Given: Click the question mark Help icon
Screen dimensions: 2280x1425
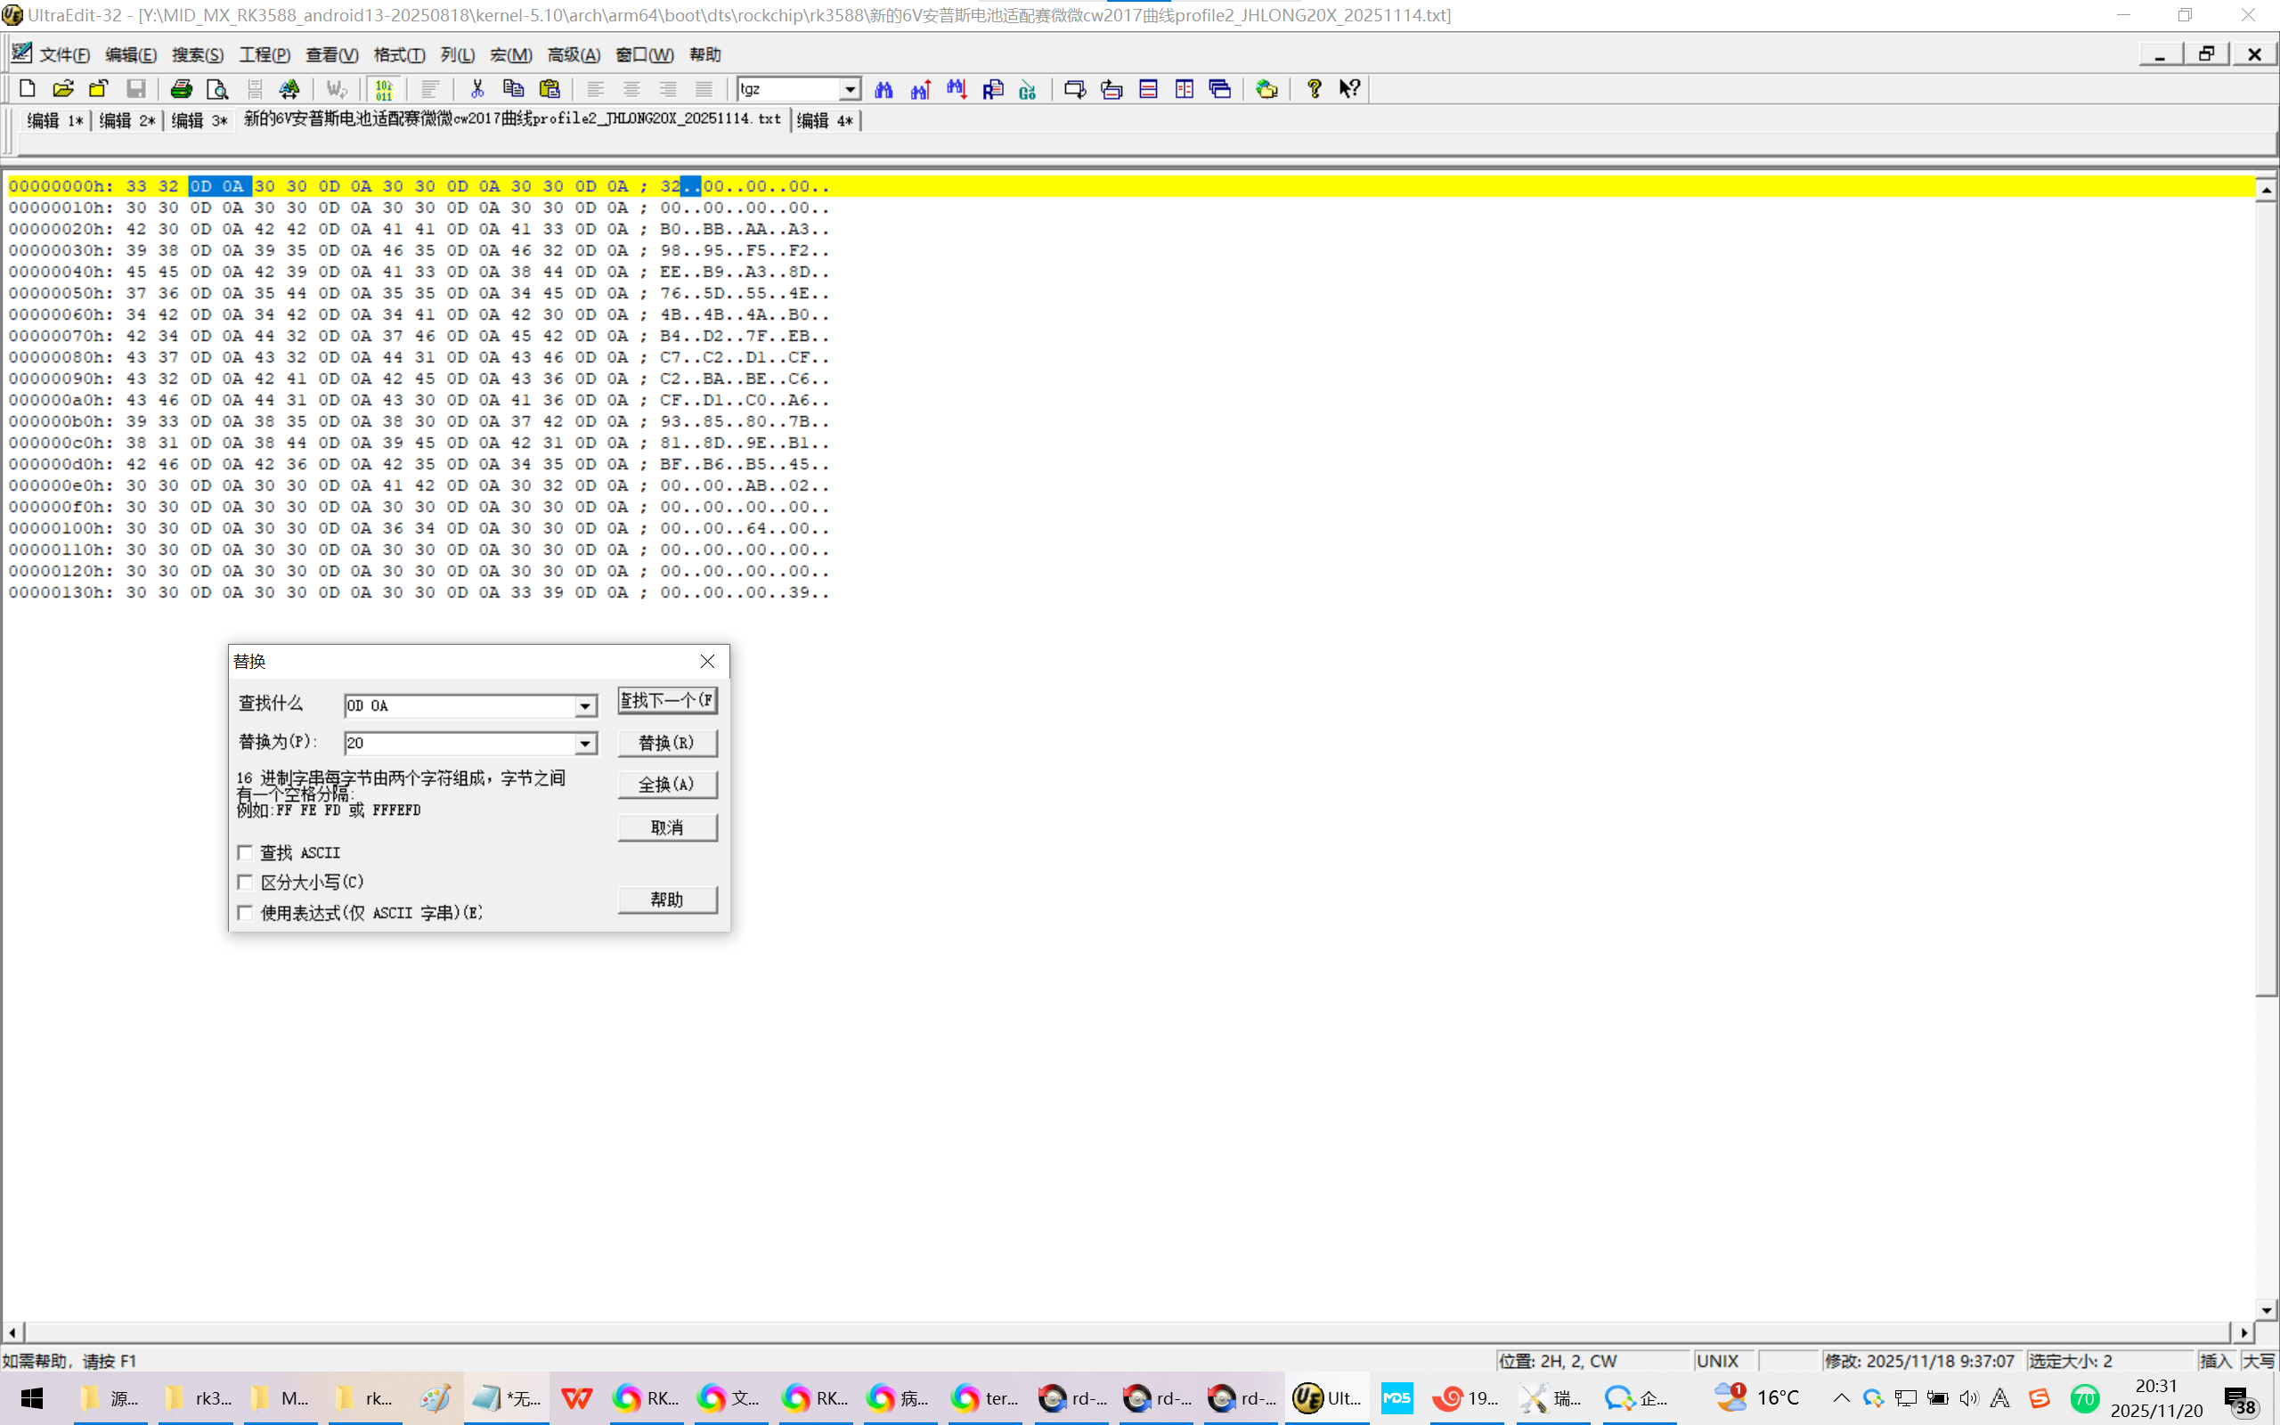Looking at the screenshot, I should coord(1314,88).
